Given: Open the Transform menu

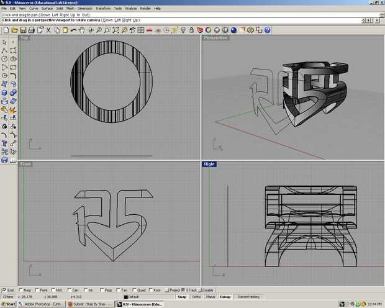Looking at the screenshot, I should coord(102,8).
